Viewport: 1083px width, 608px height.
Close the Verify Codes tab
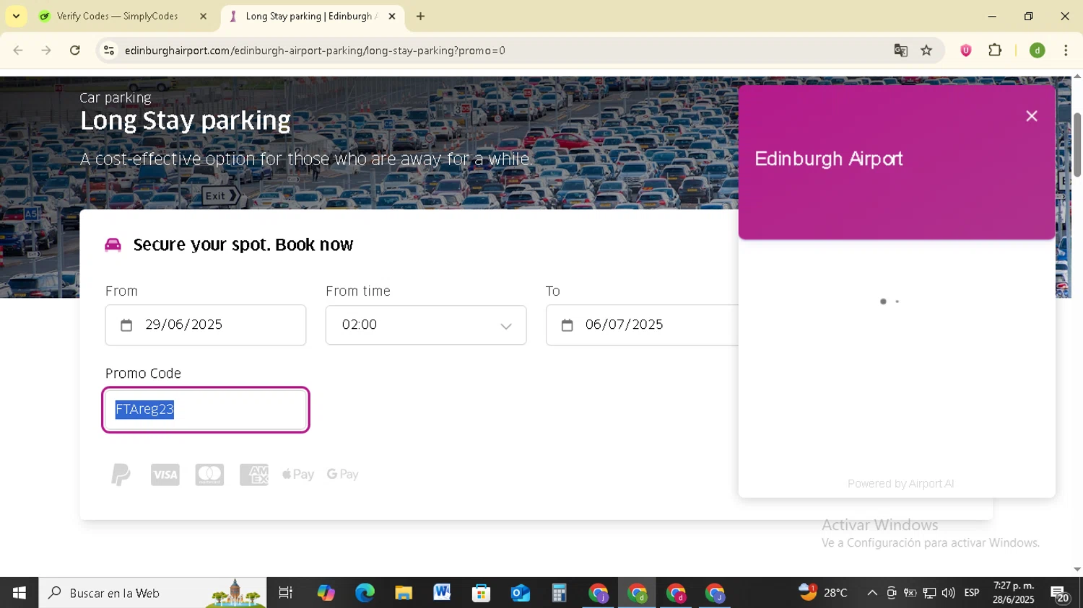click(x=203, y=16)
